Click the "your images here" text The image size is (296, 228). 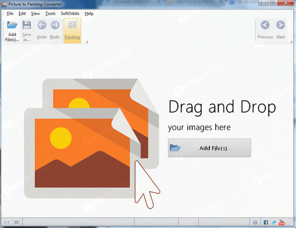pyautogui.click(x=199, y=128)
